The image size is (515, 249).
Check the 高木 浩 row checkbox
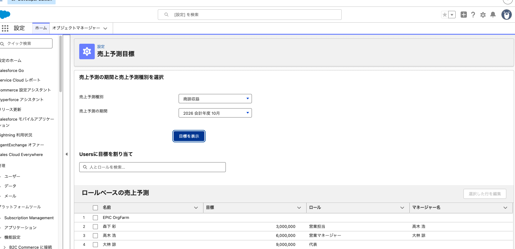(95, 236)
